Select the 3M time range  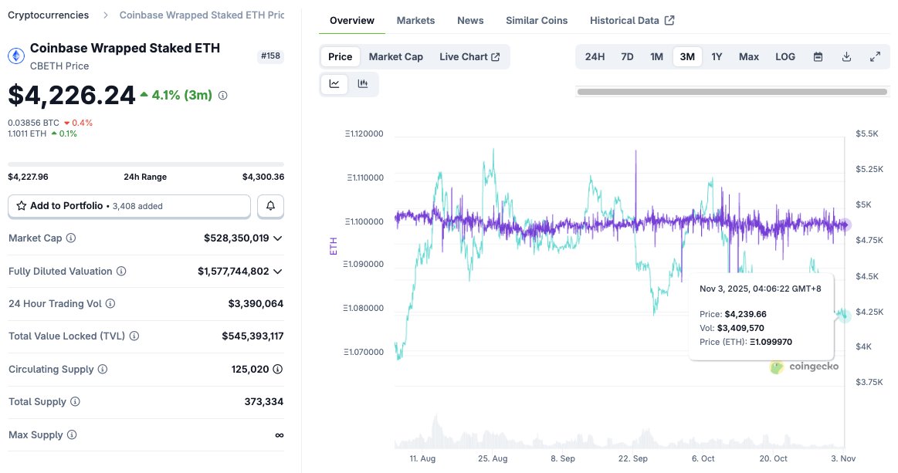[x=687, y=56]
